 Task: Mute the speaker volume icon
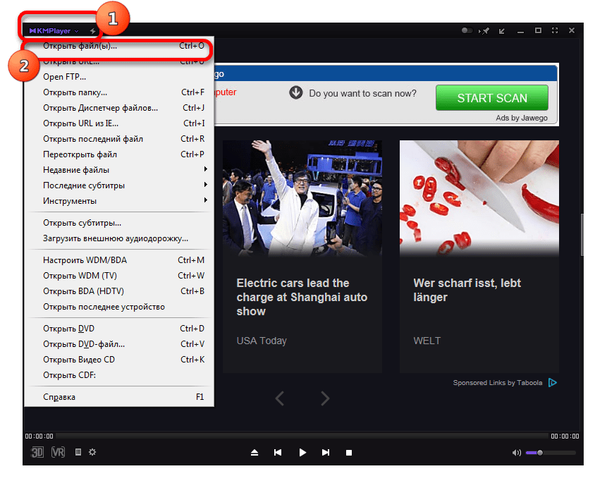pos(517,452)
